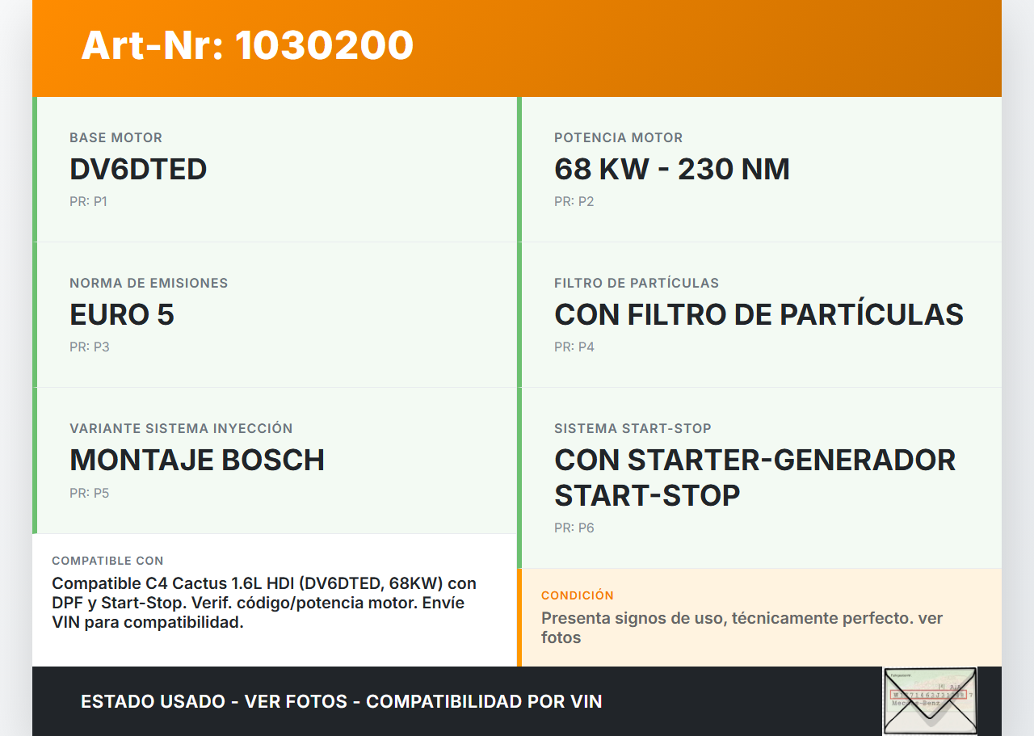Click the COMPATIBLE CON label
Screen dimensions: 1034x736
107,561
